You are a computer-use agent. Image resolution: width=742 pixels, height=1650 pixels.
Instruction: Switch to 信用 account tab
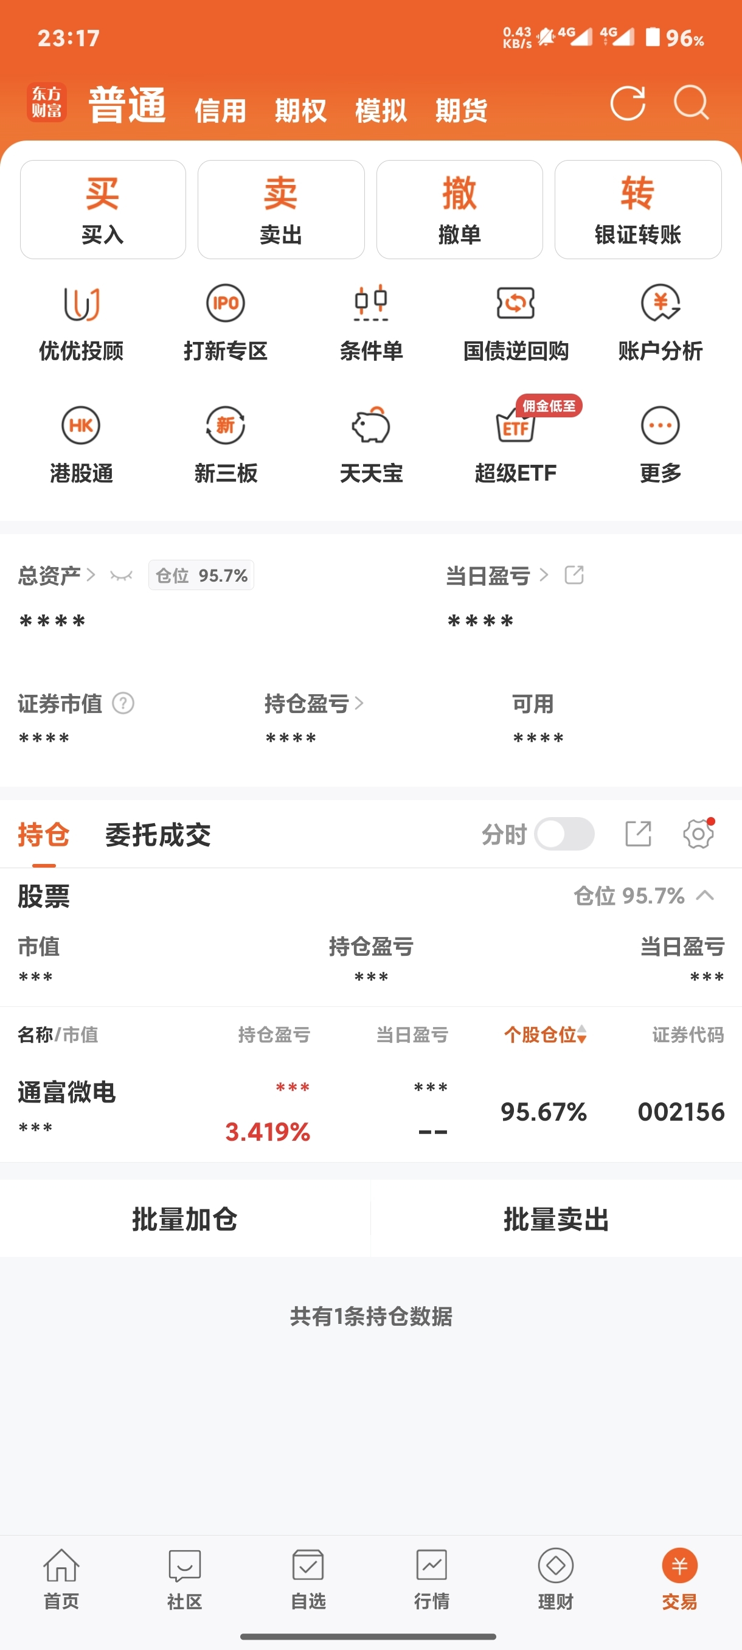pyautogui.click(x=220, y=111)
